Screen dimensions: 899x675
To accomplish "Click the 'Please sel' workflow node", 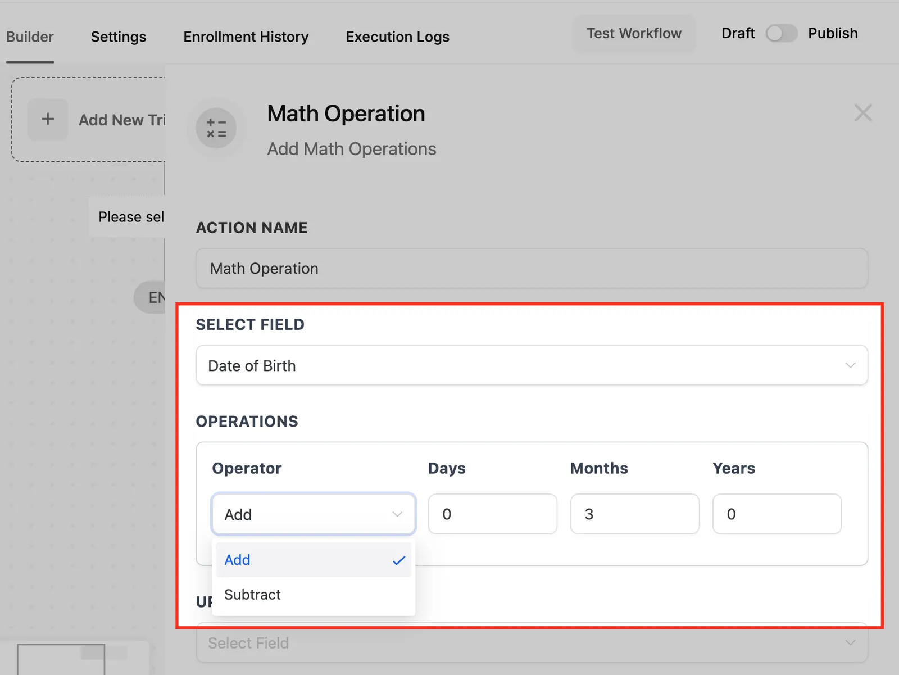I will [x=127, y=217].
